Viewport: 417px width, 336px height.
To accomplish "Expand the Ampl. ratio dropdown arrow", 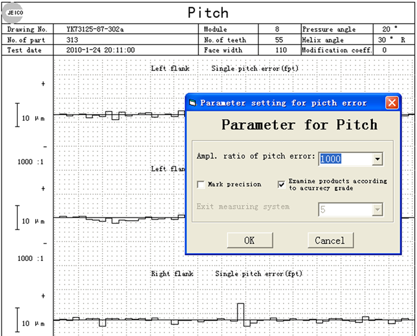I will click(376, 159).
